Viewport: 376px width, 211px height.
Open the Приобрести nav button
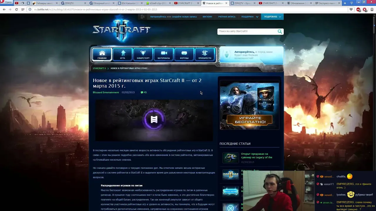click(x=205, y=55)
